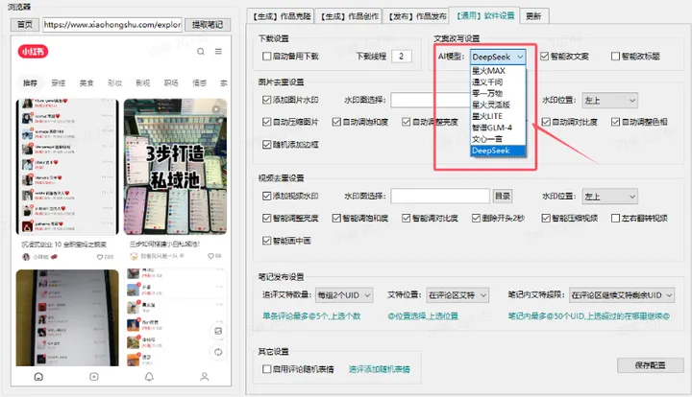The image size is (692, 397).
Task: Choose 星火MAX in the AI model list
Action: (498, 70)
